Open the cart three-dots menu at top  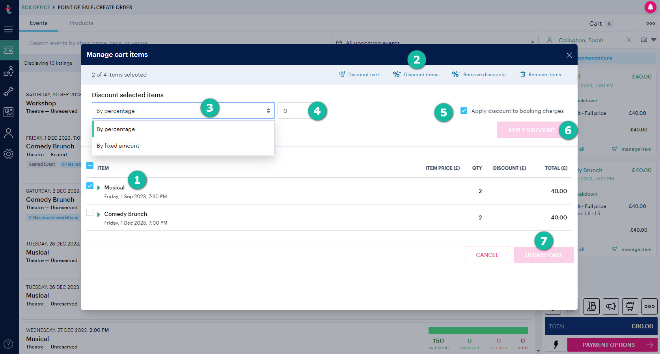click(651, 23)
